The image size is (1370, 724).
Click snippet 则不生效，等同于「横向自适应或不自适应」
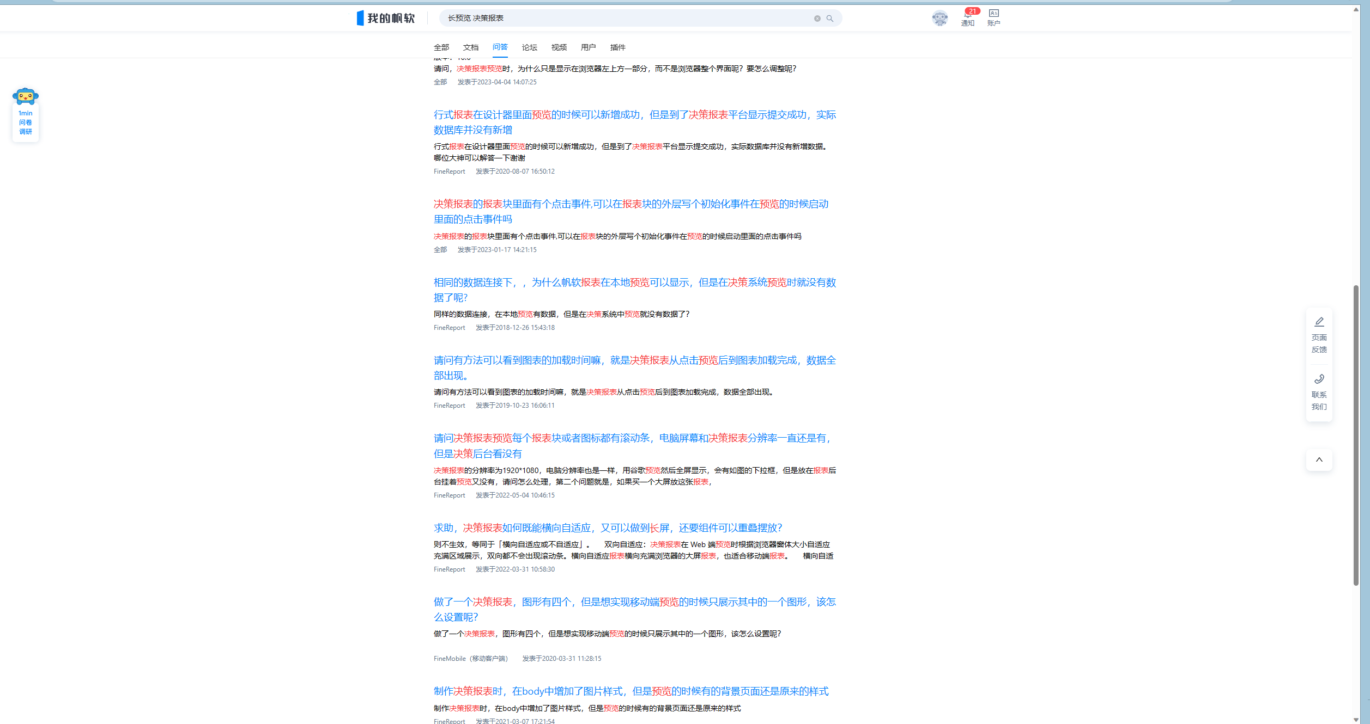(633, 550)
